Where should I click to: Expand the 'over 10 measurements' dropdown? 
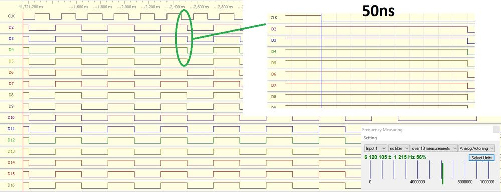tap(434, 148)
